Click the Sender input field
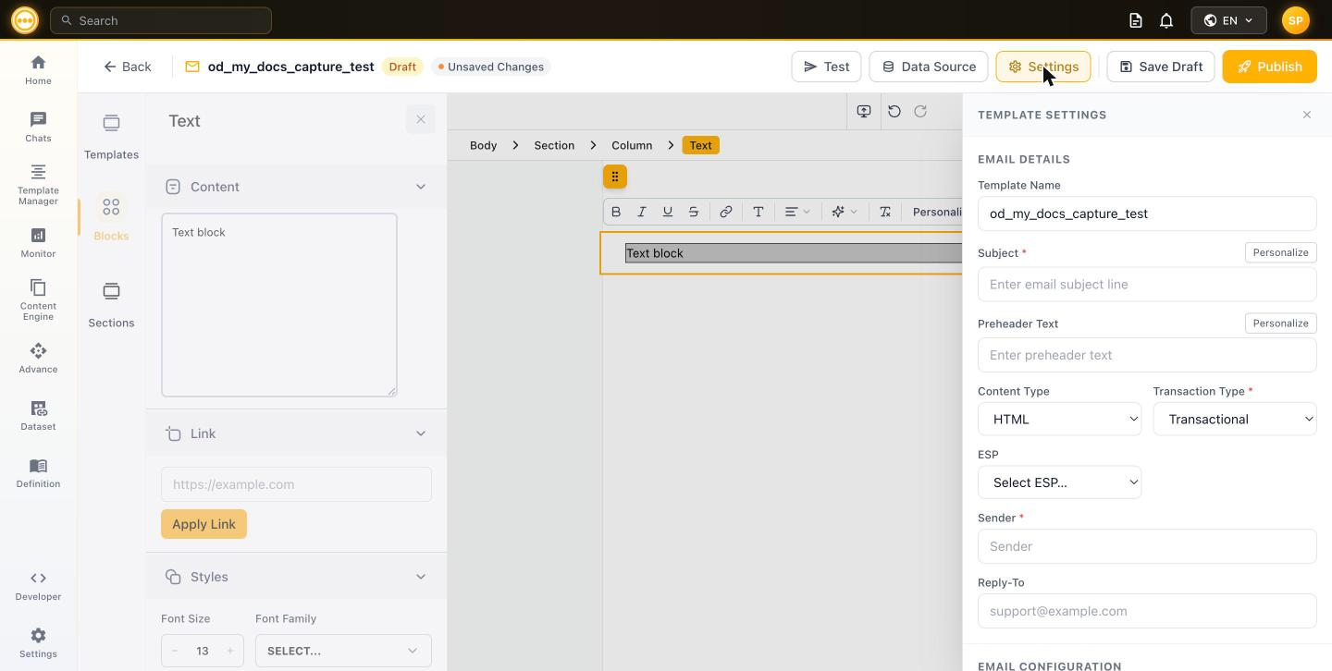 click(1147, 546)
